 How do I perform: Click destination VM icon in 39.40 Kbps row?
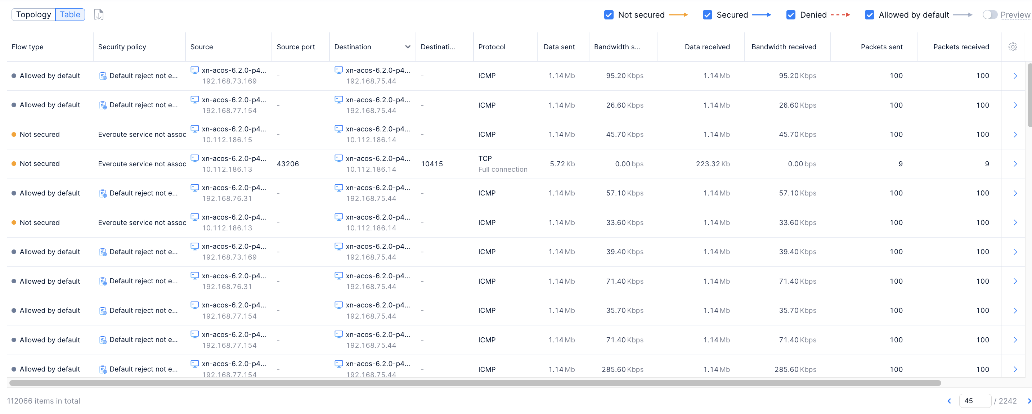point(338,246)
